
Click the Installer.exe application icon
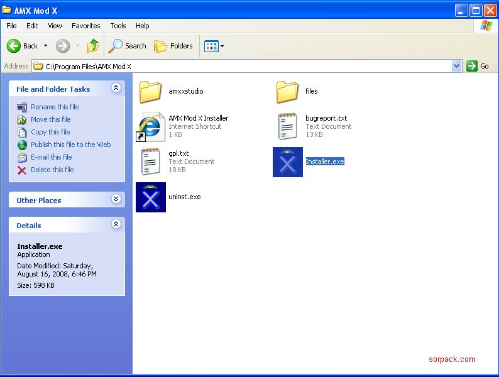[x=287, y=162]
